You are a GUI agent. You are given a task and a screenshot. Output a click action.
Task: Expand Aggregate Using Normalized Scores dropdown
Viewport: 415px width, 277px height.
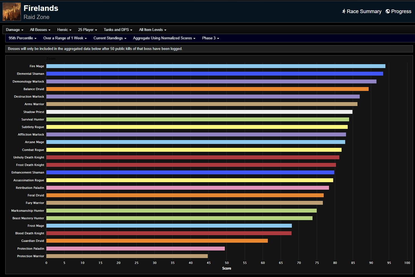pos(164,38)
